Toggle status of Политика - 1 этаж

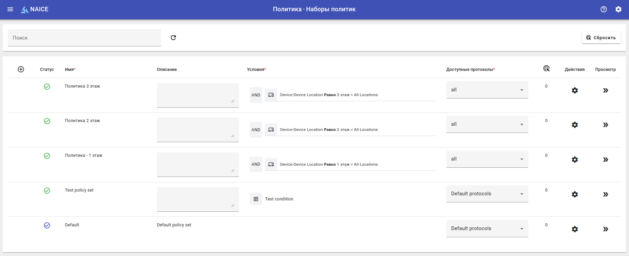(x=47, y=156)
